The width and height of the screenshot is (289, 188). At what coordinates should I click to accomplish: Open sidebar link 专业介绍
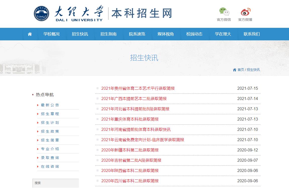tap(50, 149)
